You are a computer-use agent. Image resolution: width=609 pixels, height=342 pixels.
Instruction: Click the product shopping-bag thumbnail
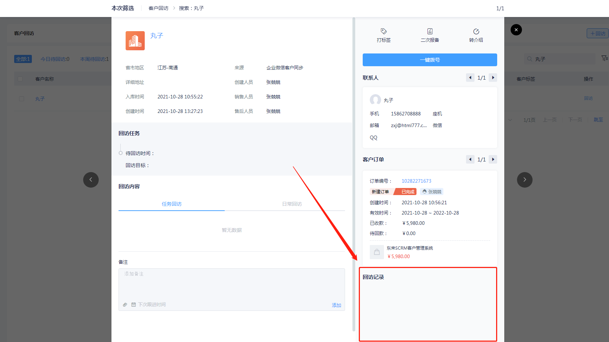(377, 252)
